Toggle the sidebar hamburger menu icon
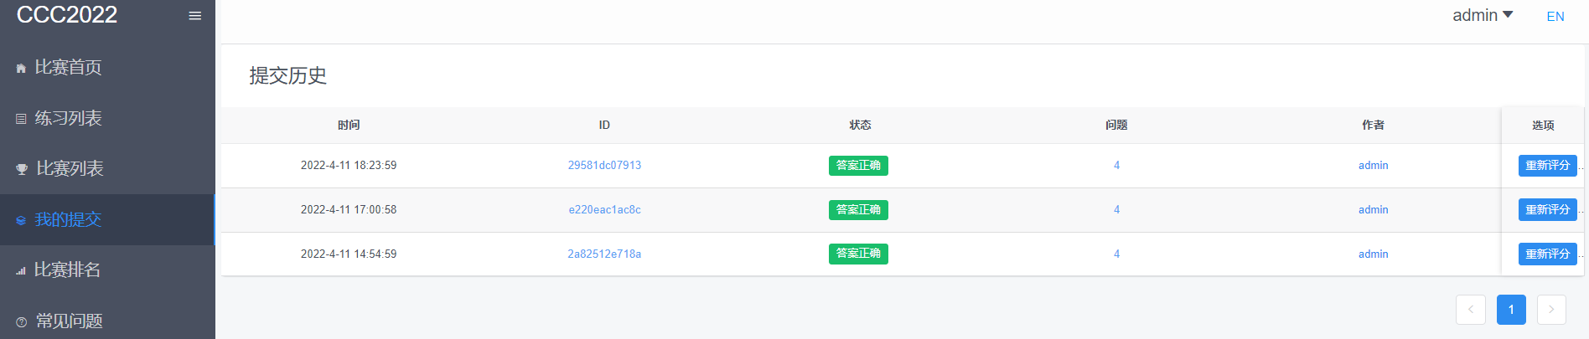This screenshot has height=339, width=1589. (195, 16)
